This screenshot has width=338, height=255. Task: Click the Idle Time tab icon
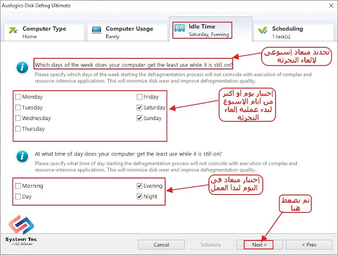(180, 28)
